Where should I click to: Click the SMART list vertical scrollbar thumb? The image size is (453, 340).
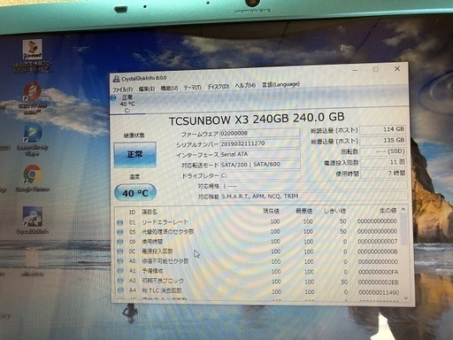point(404,228)
